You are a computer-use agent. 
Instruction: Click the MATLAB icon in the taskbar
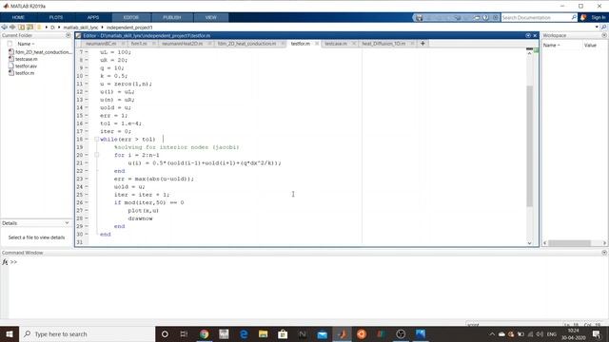(342, 333)
